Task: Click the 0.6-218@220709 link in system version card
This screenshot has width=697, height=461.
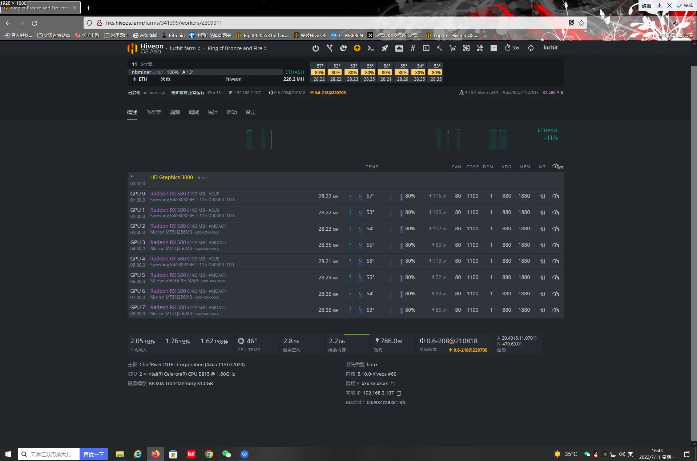Action: click(x=468, y=350)
